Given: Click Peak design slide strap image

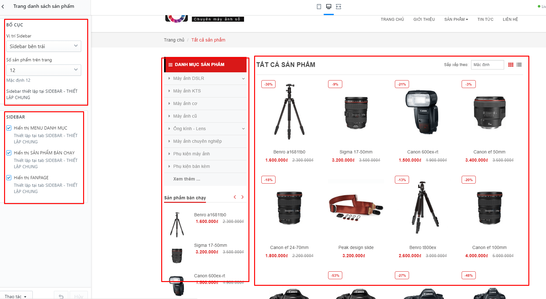Looking at the screenshot, I should 356,208.
